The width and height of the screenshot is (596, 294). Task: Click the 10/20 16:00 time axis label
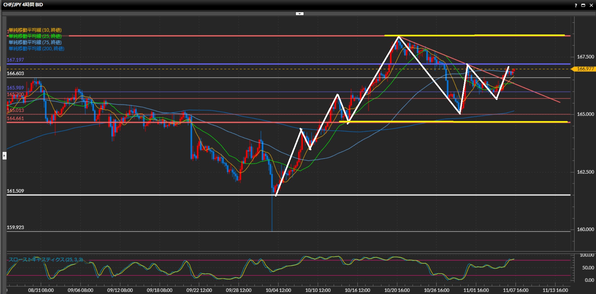click(397, 290)
